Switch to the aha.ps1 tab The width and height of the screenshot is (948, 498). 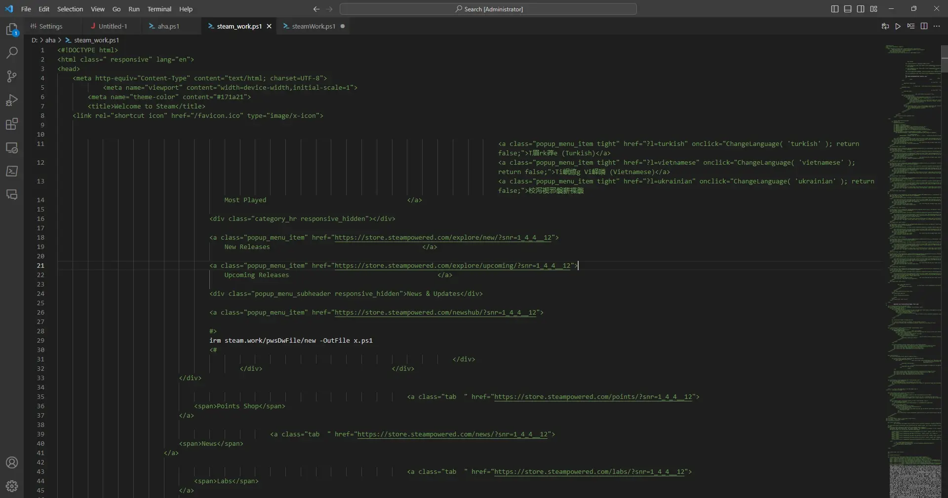point(168,26)
